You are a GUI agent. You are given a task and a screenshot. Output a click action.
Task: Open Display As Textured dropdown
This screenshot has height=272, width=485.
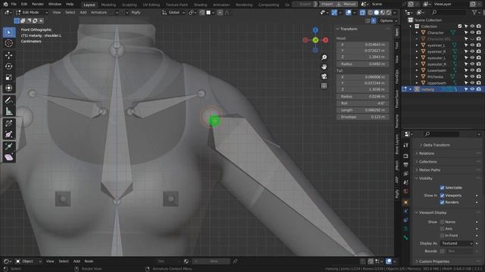click(x=456, y=243)
